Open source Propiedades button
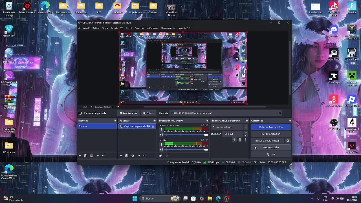361x203 pixels. (128, 113)
